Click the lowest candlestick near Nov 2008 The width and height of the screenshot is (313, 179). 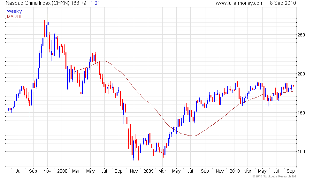tap(134, 150)
